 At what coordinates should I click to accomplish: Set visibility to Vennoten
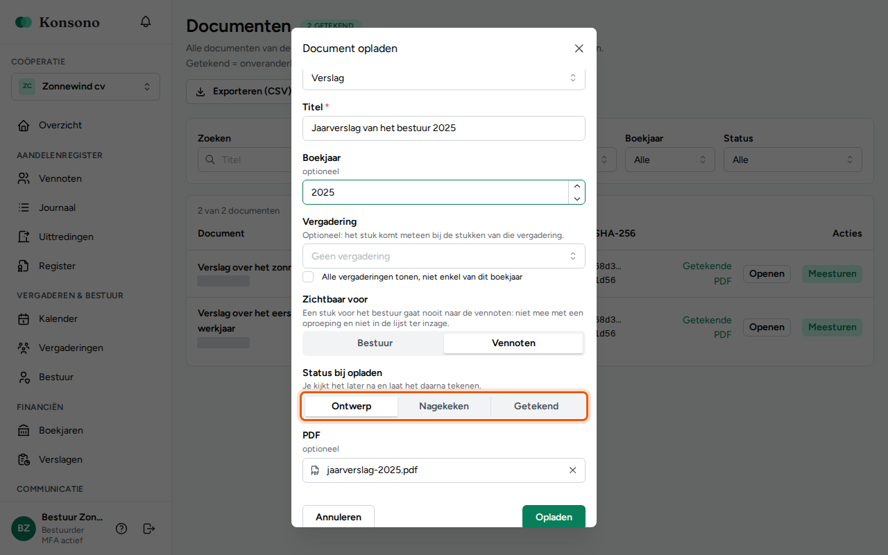pyautogui.click(x=513, y=343)
